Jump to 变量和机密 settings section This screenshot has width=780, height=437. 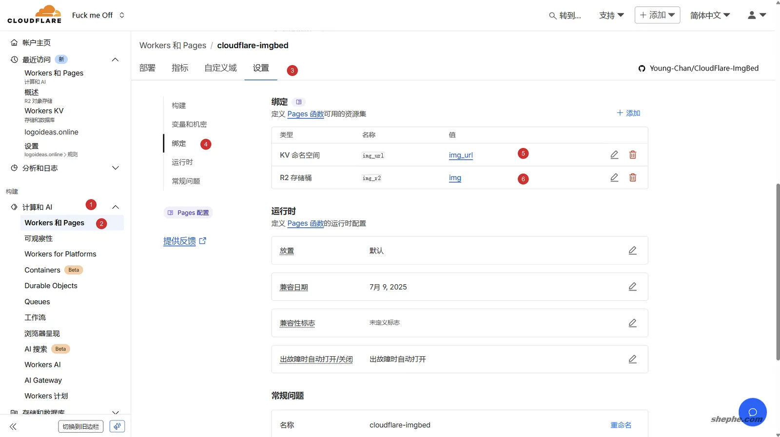pos(189,125)
